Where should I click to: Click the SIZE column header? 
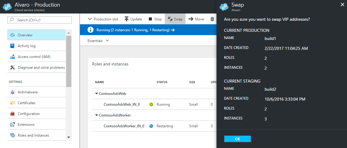192,82
